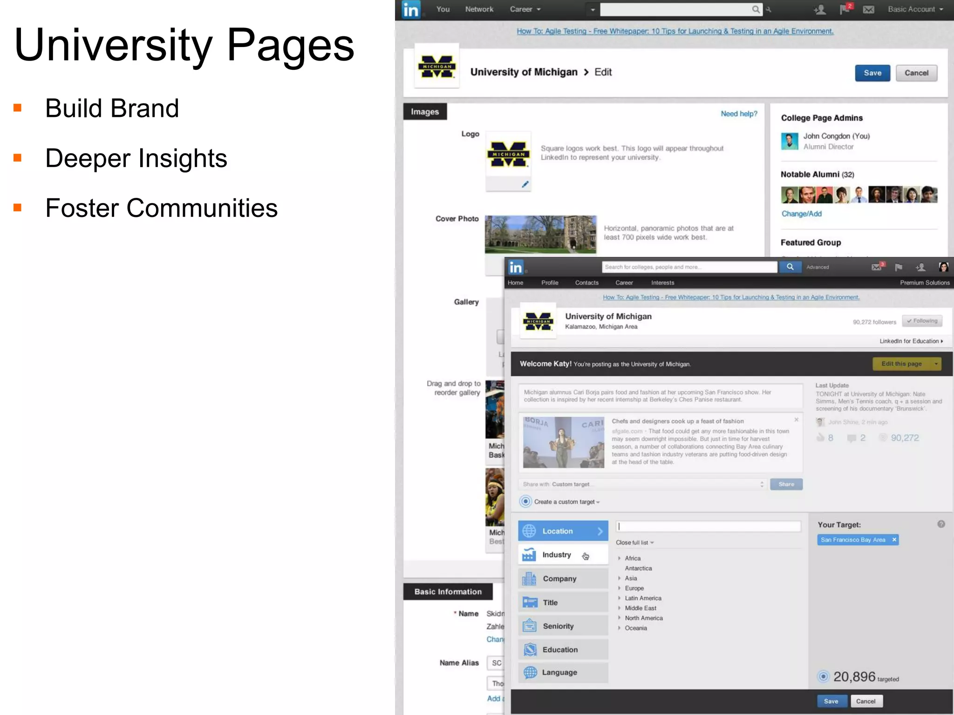Screen dimensions: 954x715
Task: Click blue search button in front window
Action: pyautogui.click(x=790, y=267)
